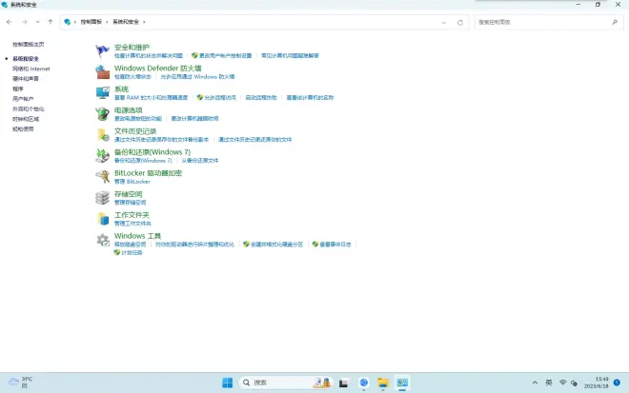
Task: Open the BitLocker 驱动器加密 heading
Action: [148, 172]
